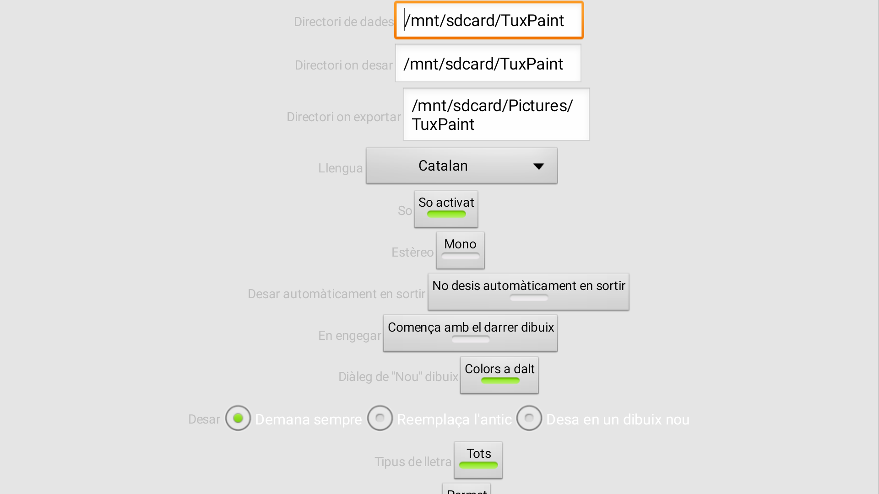Click the Estèreo label
Image resolution: width=879 pixels, height=494 pixels.
(x=412, y=252)
